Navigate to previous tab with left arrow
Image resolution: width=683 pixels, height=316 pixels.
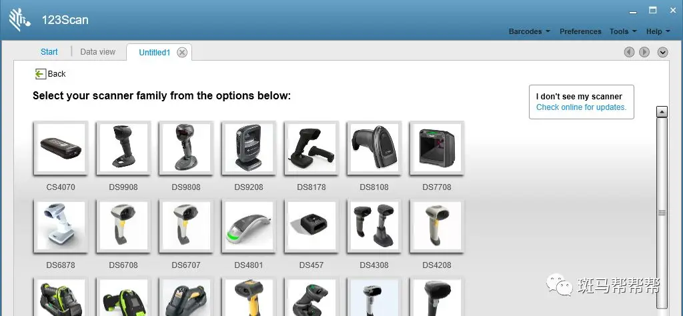[629, 52]
